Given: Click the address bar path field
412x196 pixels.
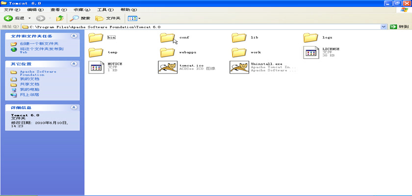Looking at the screenshot, I should (201, 27).
